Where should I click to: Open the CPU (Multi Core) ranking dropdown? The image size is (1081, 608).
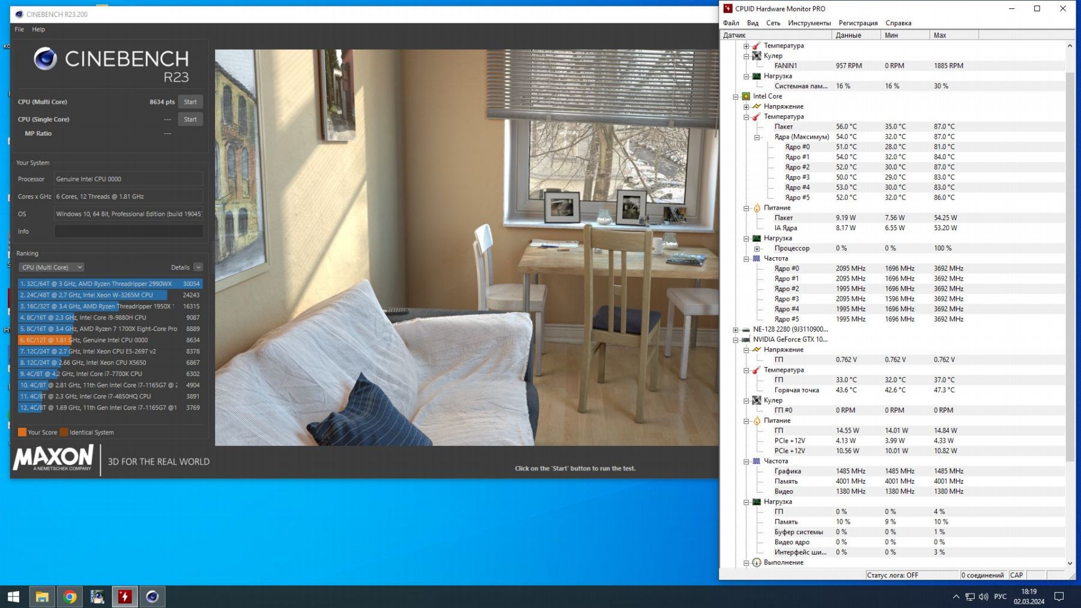click(51, 267)
